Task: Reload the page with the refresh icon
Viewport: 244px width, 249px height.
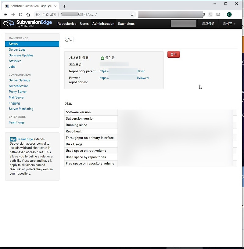Action: pyautogui.click(x=20, y=14)
